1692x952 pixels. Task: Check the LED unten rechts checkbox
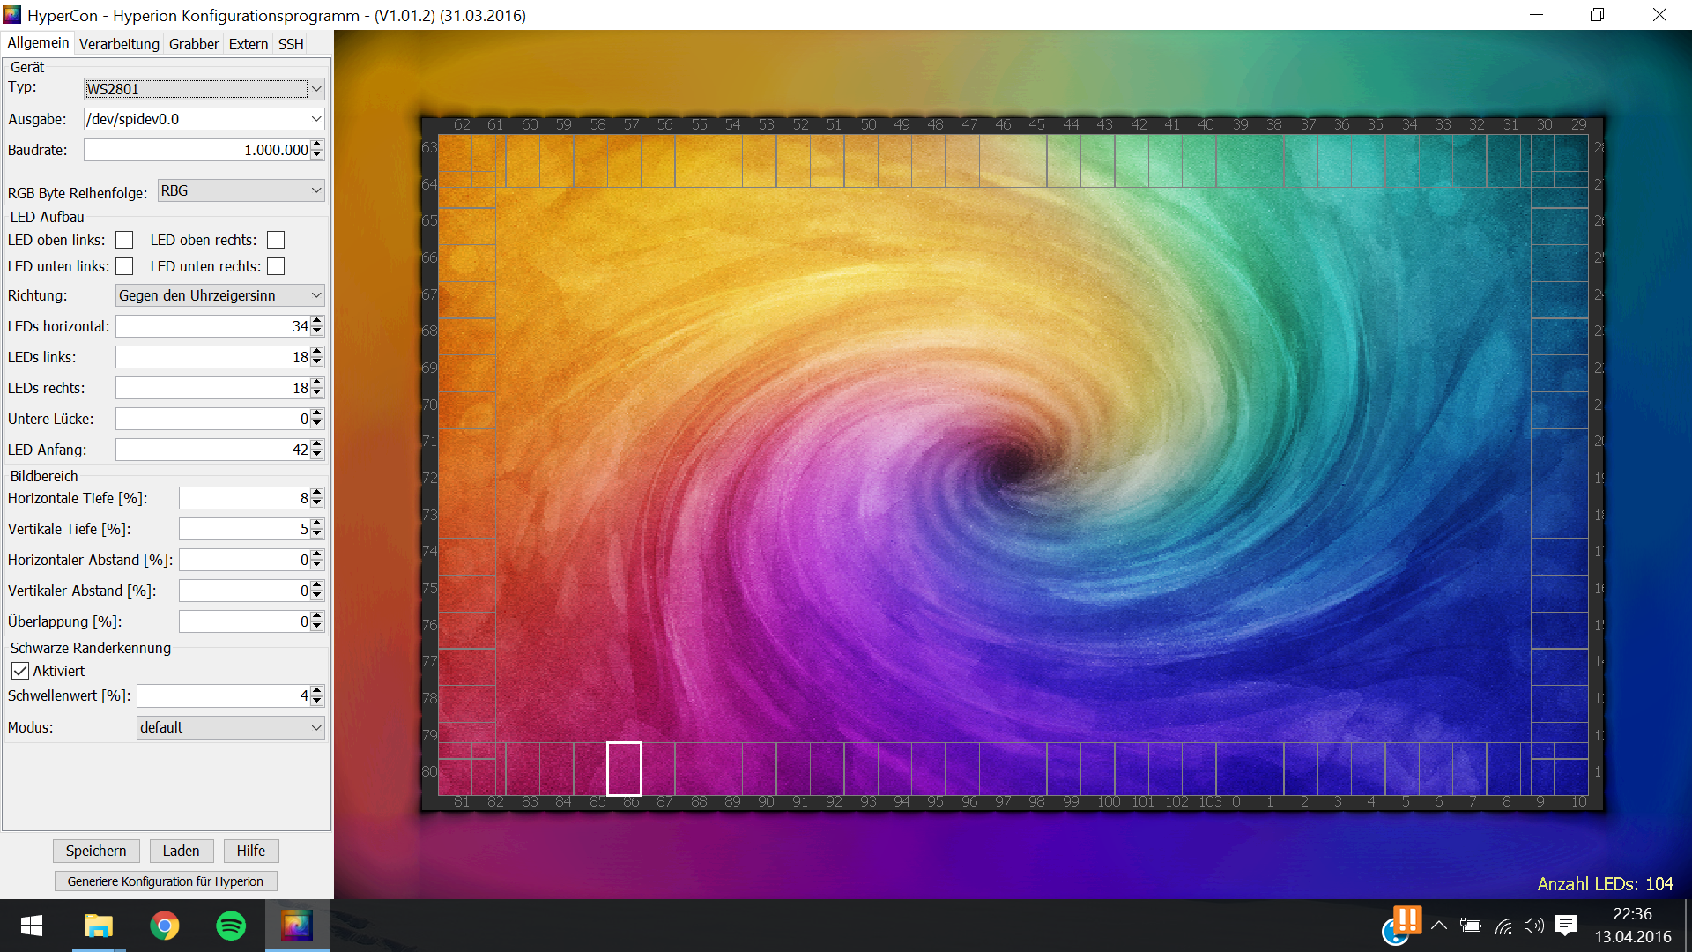(x=276, y=266)
